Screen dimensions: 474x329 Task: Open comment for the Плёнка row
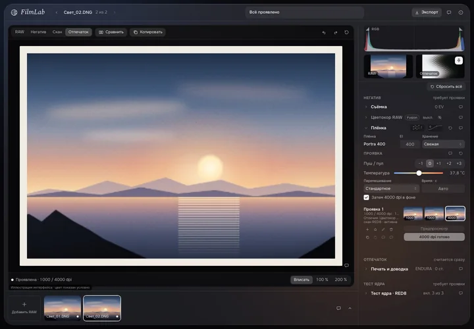461,128
